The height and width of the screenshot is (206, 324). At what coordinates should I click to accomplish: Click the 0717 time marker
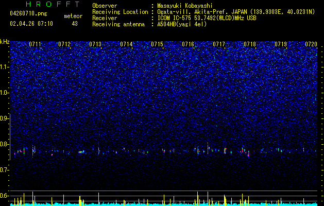pyautogui.click(x=219, y=44)
